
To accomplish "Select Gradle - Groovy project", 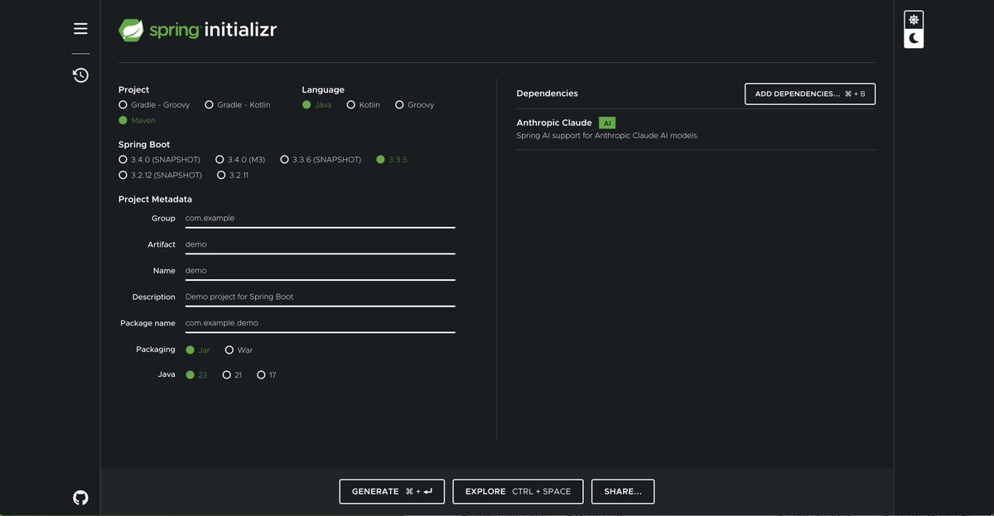I will (x=154, y=105).
